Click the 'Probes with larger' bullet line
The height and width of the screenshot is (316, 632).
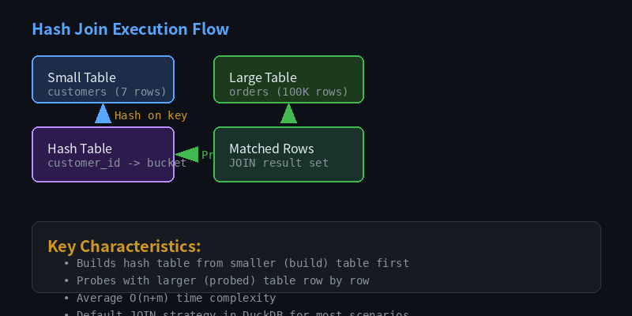pyautogui.click(x=223, y=280)
